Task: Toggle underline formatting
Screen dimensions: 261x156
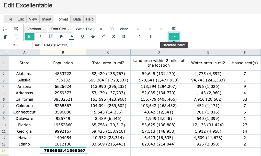Action: [x=82, y=36]
